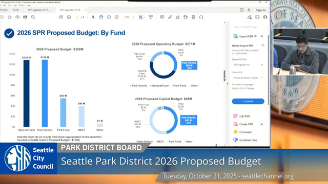Click the REET bar axis label
328x184 pixels.
coord(81,130)
